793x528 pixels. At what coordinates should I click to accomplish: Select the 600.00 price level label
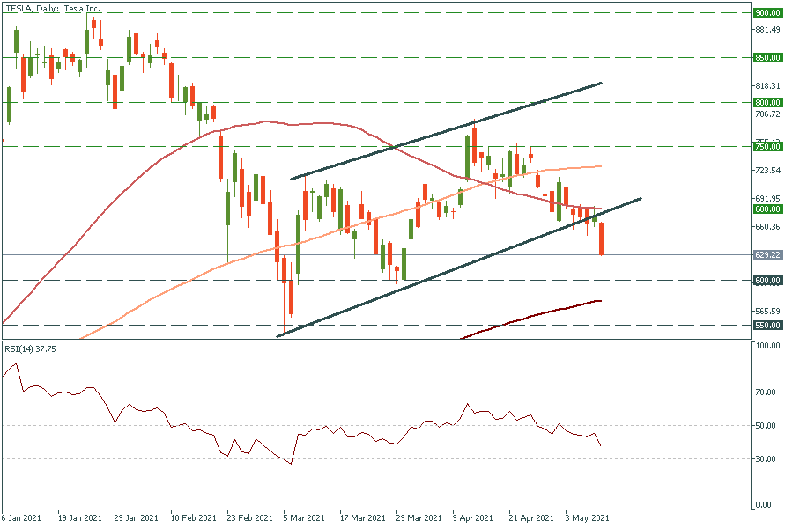tap(767, 281)
